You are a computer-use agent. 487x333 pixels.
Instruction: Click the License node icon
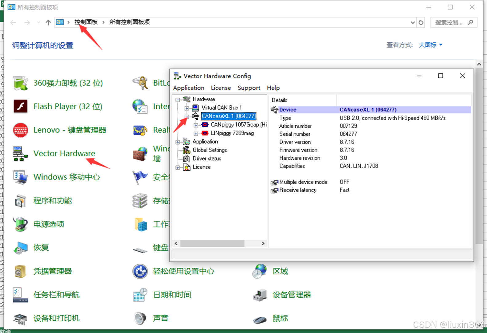tap(187, 167)
